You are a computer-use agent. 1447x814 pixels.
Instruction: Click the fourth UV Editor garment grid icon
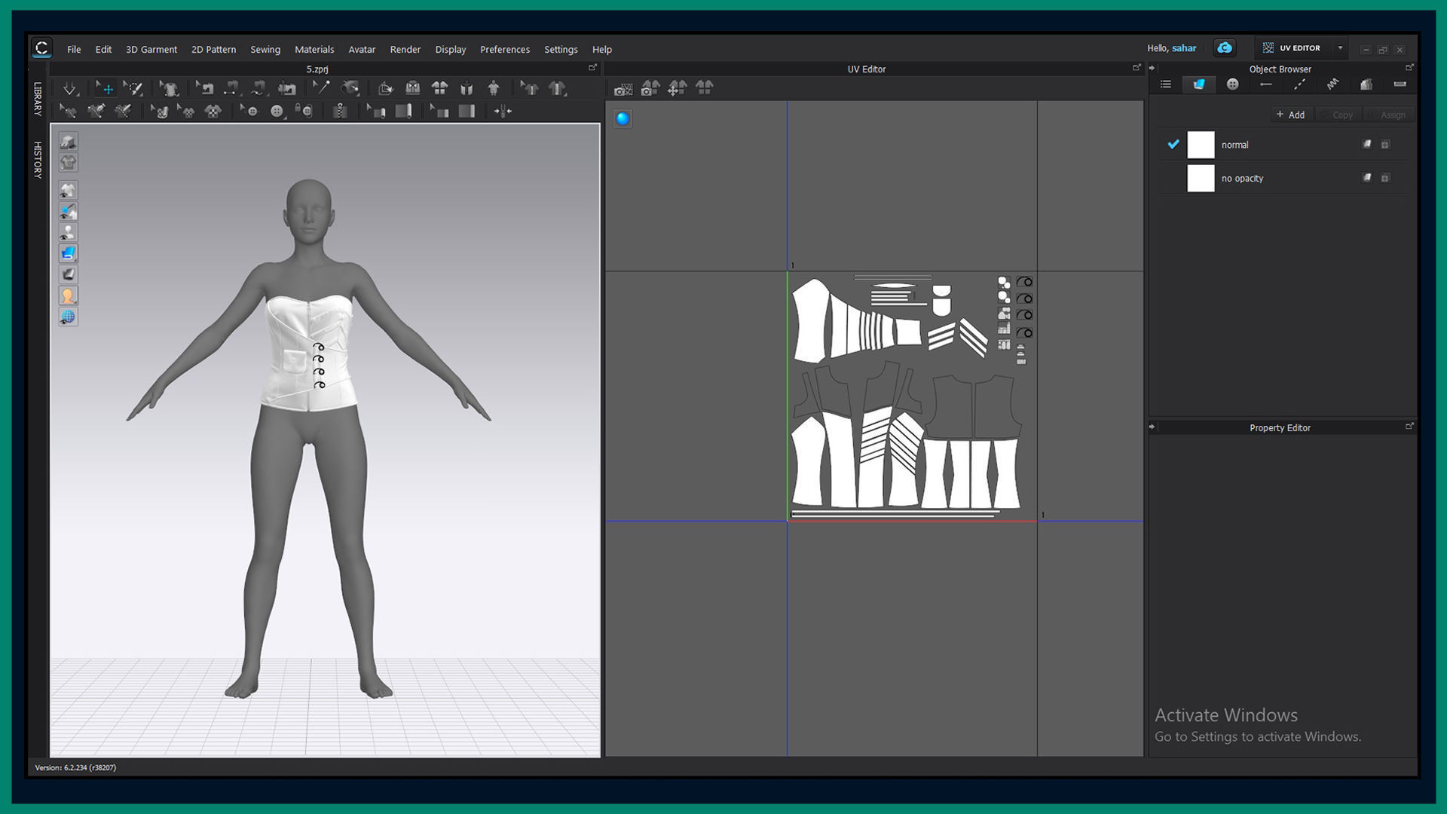[x=704, y=88]
